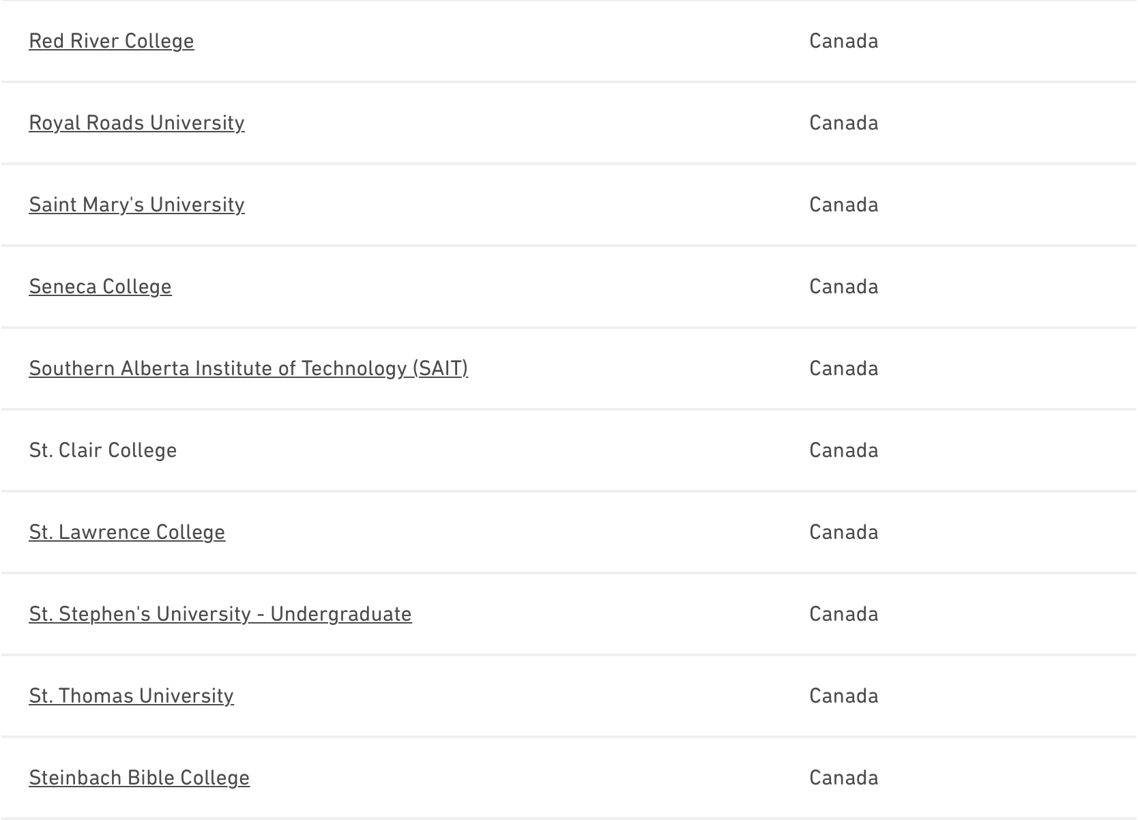Select Canada beside St. Lawrence College
The image size is (1138, 820).
tap(843, 532)
